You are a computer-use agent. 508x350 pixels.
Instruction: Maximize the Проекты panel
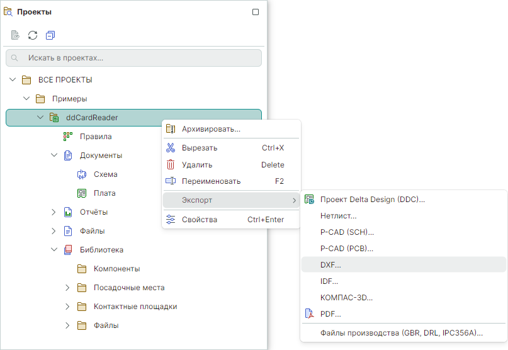(255, 12)
